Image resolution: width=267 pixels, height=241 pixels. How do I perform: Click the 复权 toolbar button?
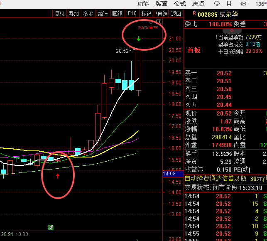pos(59,14)
